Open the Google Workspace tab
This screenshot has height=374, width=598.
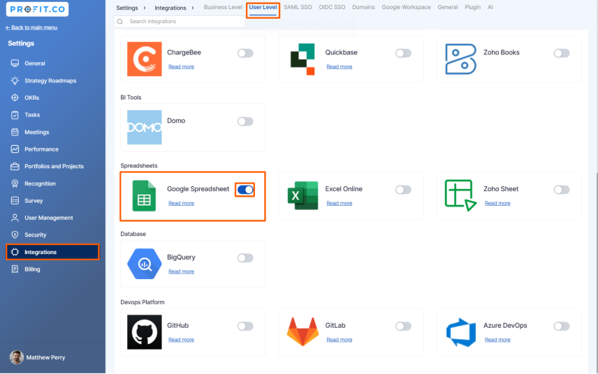pyautogui.click(x=406, y=7)
